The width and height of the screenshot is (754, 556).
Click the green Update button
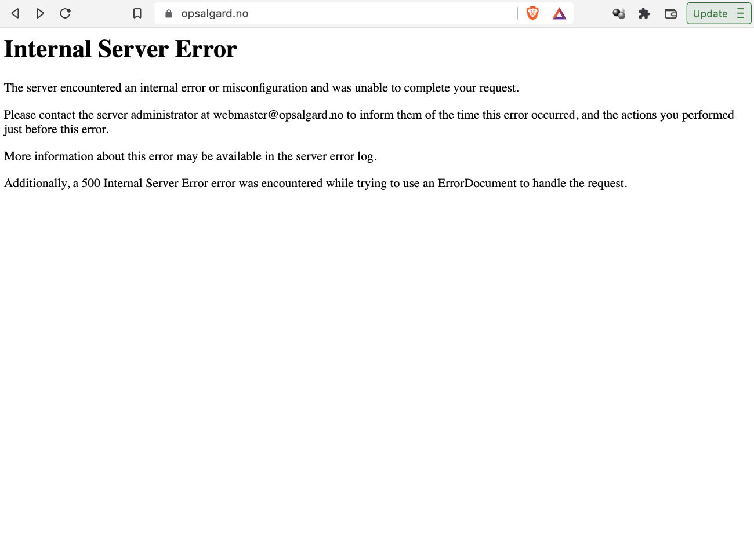pos(710,13)
